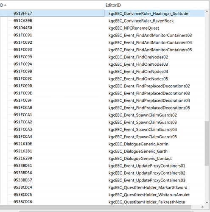Screen dimensions: 210x212
Task: Select row 051FCCA1
Action: pos(23,115)
